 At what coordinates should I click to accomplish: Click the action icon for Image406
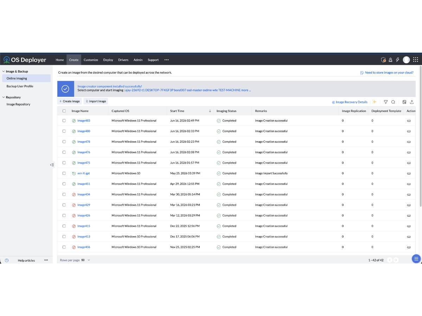tap(409, 247)
